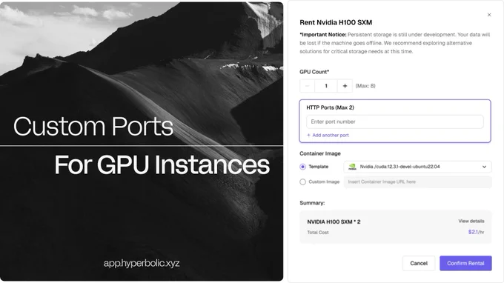Focus the Insert Container Image URL field

pos(417,182)
